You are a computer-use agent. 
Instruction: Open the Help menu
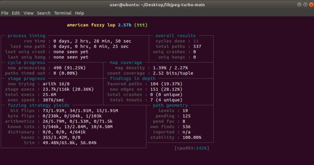(79, 13)
